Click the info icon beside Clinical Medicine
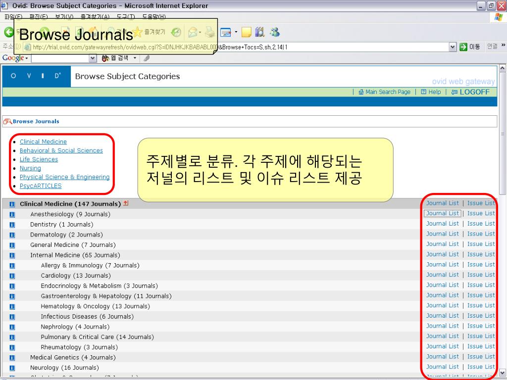The image size is (507, 380). pos(12,204)
